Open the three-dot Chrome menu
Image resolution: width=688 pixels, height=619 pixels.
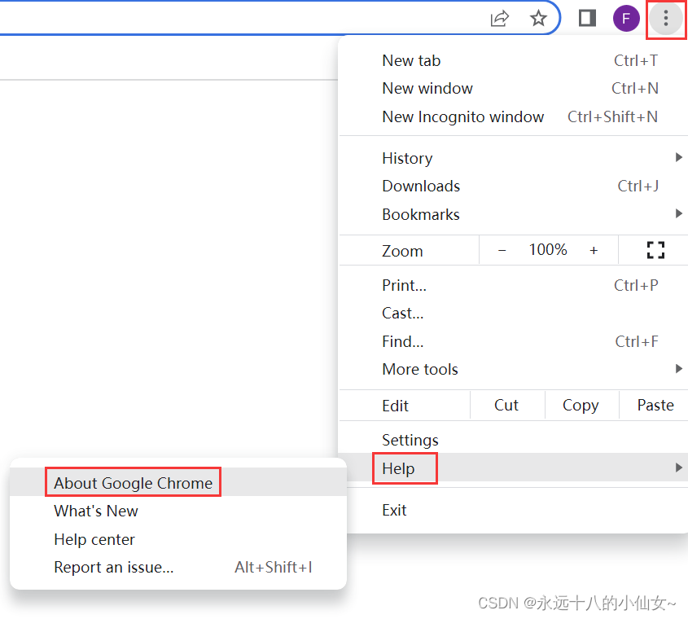click(x=666, y=19)
